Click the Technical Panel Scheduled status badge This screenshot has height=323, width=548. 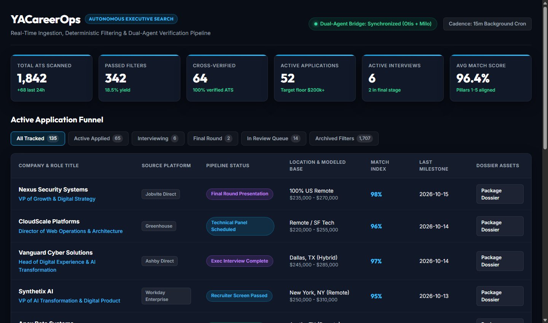pos(240,226)
